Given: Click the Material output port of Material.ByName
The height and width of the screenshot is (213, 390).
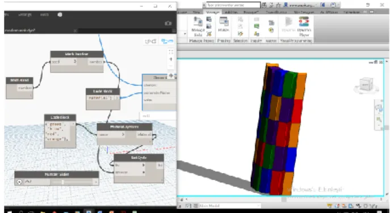Looking at the screenshot, I should click(x=144, y=135).
